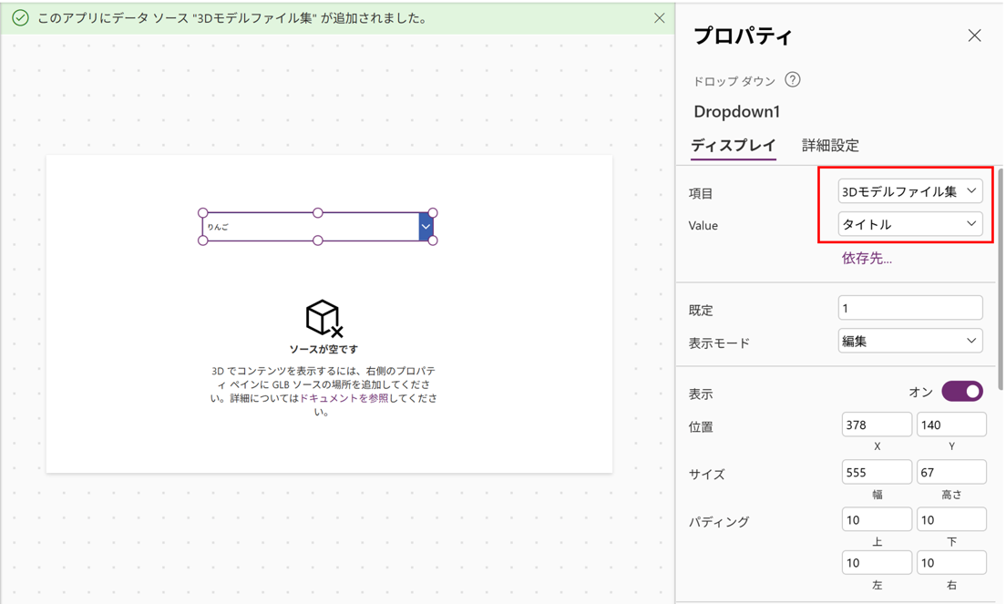The height and width of the screenshot is (604, 1006).
Task: Toggle the 表示 switch off
Action: coord(961,392)
